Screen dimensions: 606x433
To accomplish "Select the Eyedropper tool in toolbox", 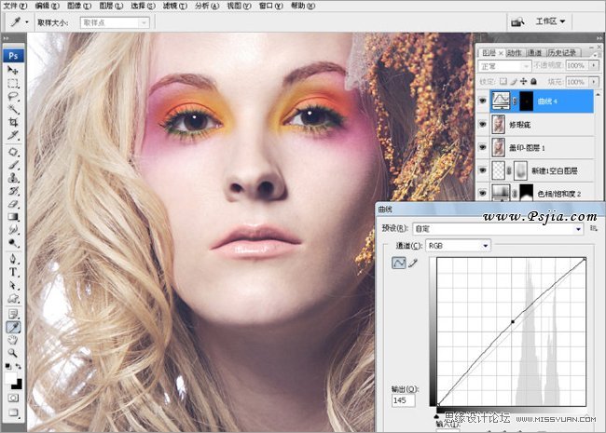I will [x=13, y=327].
